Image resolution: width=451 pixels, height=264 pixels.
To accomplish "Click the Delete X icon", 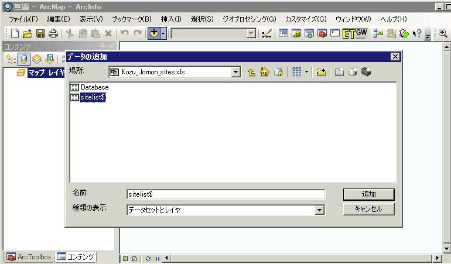I will pyautogui.click(x=108, y=33).
